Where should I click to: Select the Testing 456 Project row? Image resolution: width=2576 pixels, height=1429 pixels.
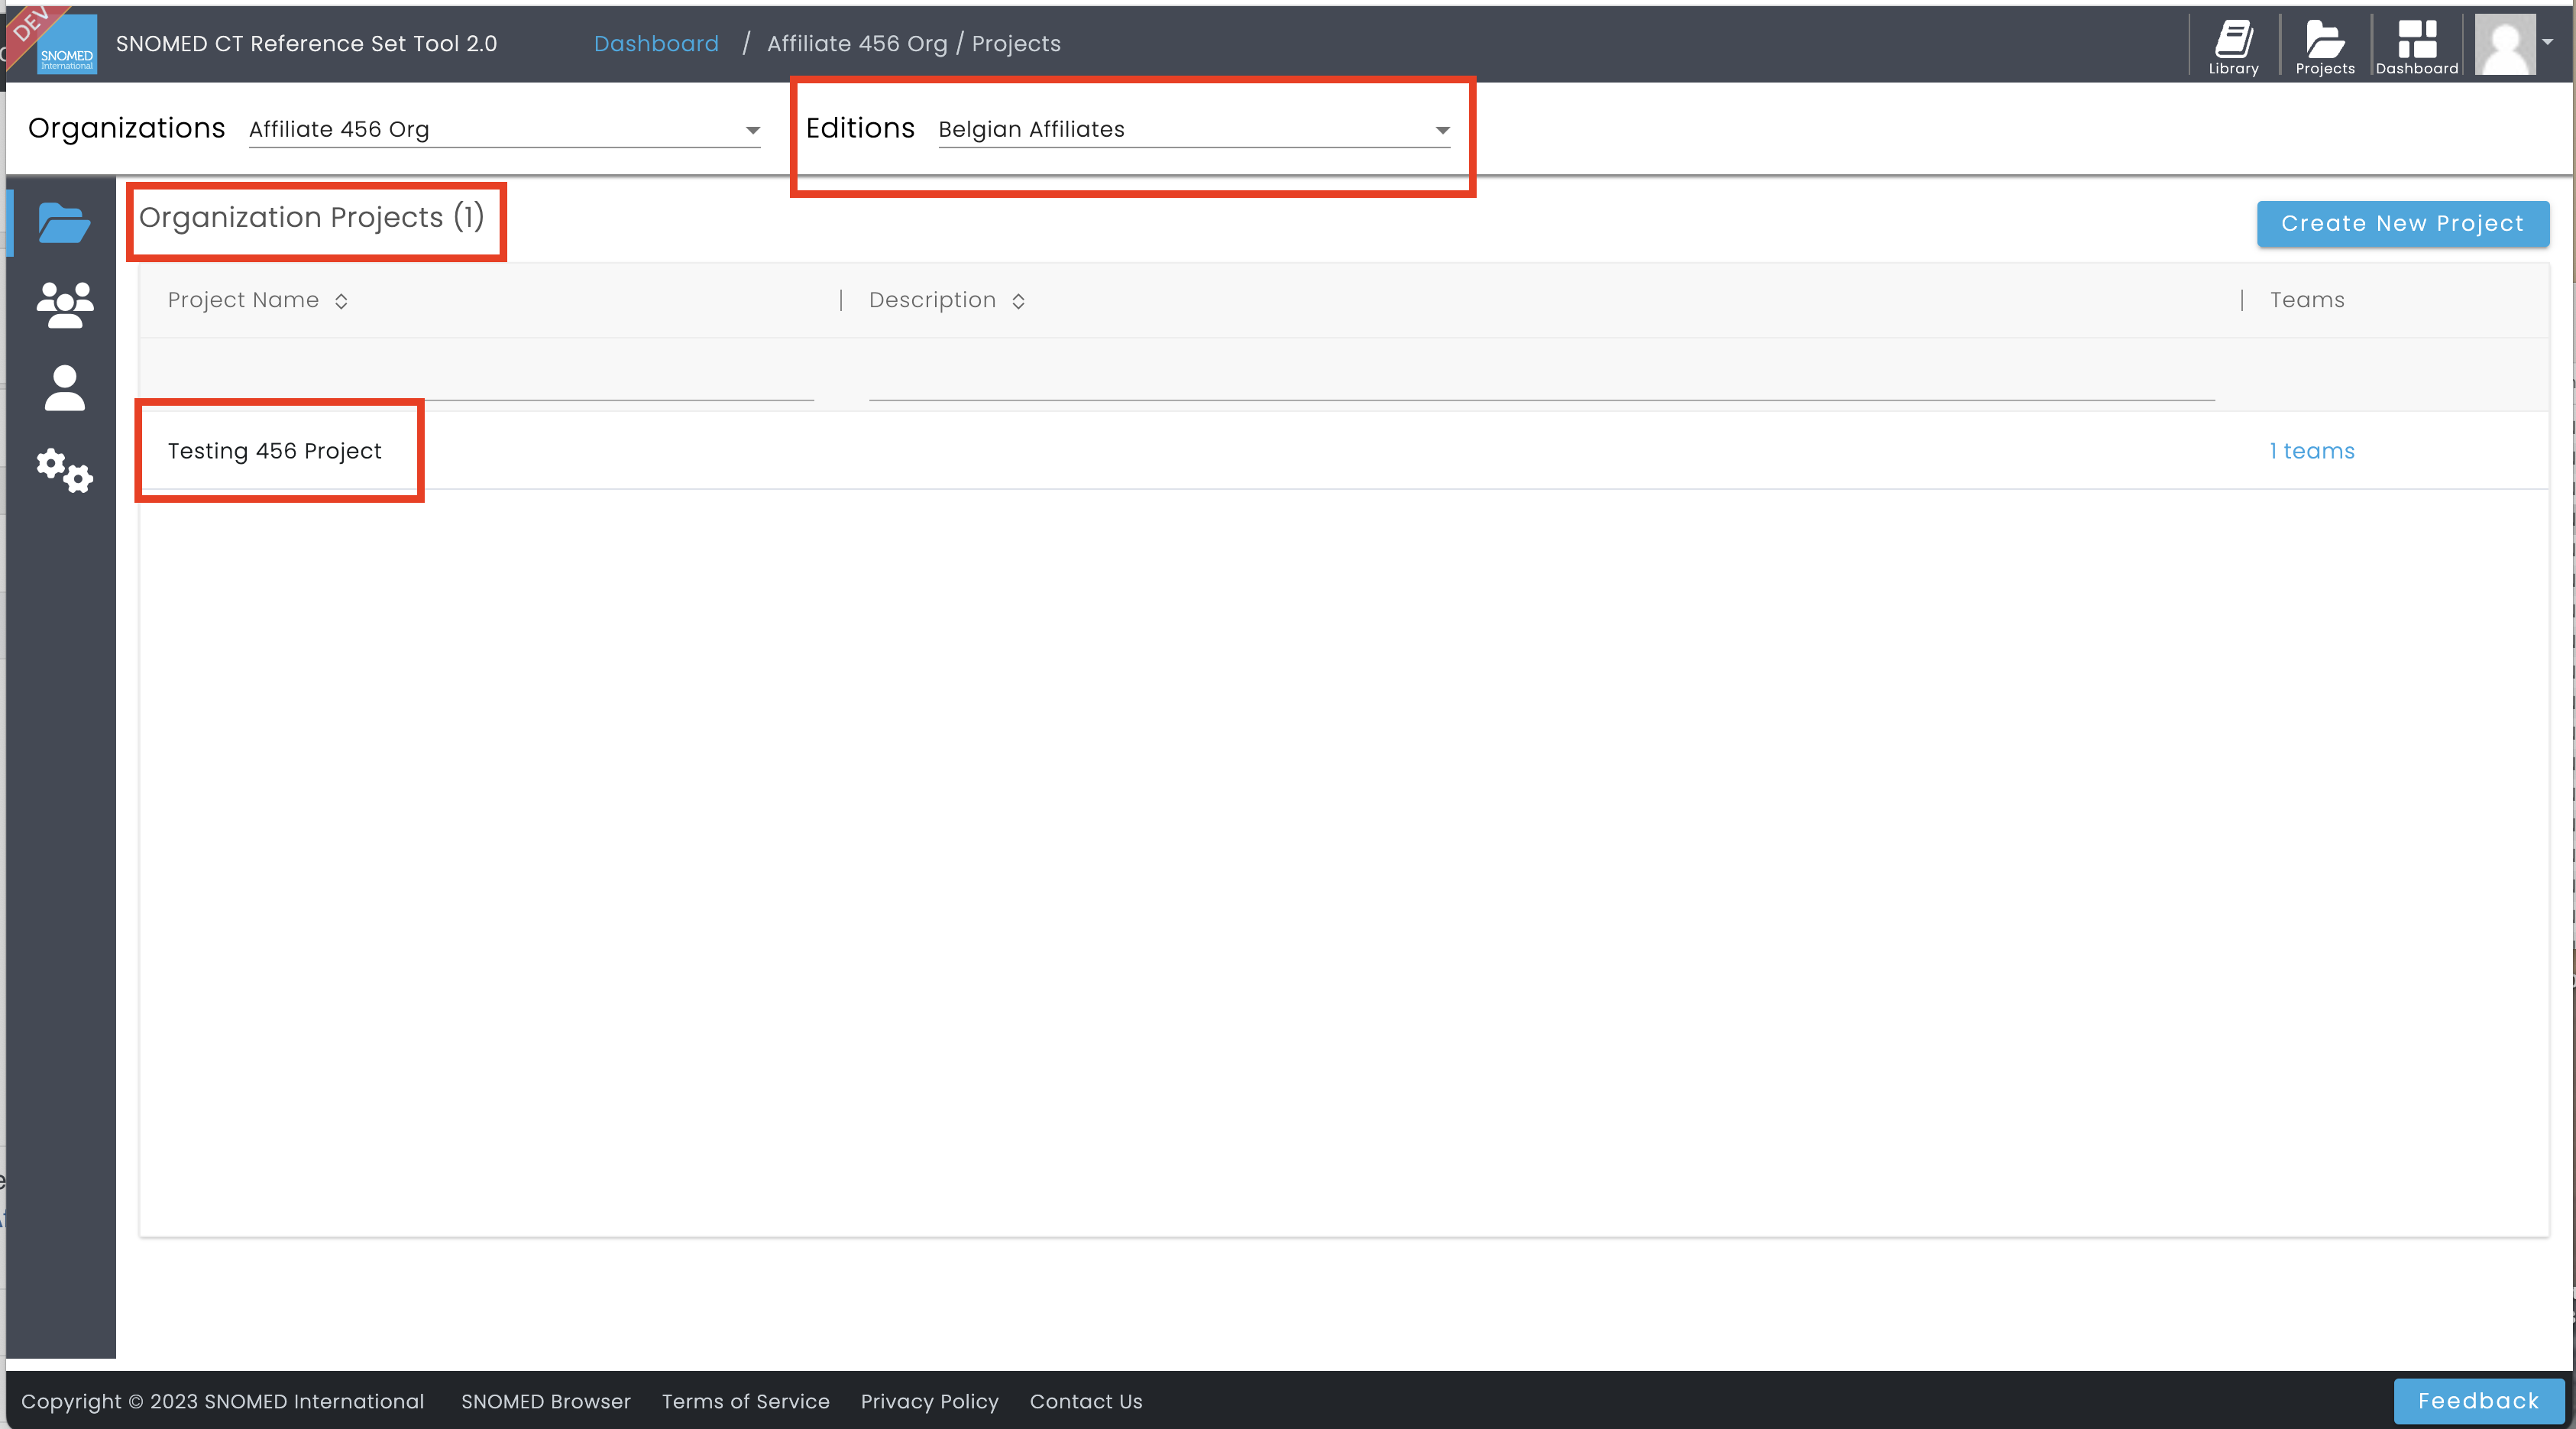pyautogui.click(x=1343, y=451)
